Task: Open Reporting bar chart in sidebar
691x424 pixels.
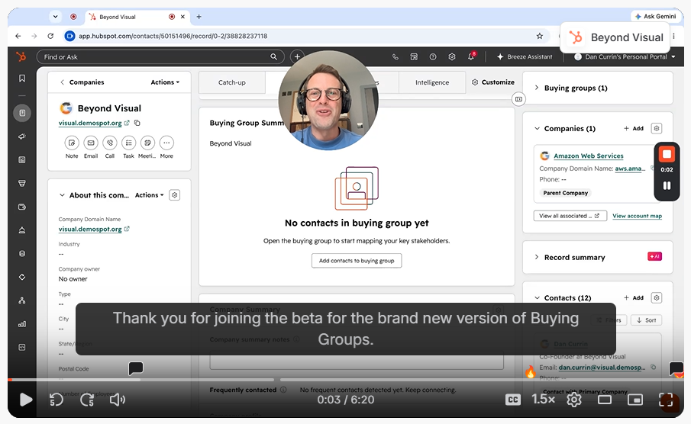Action: [22, 324]
